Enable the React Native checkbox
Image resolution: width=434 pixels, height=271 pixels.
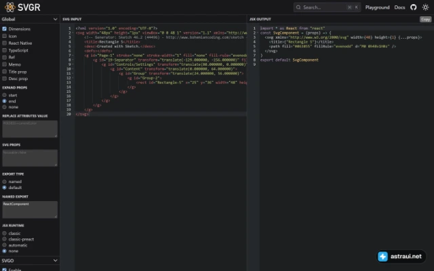[5, 43]
